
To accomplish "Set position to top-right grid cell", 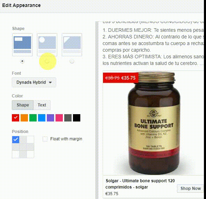I will click(x=30, y=140).
